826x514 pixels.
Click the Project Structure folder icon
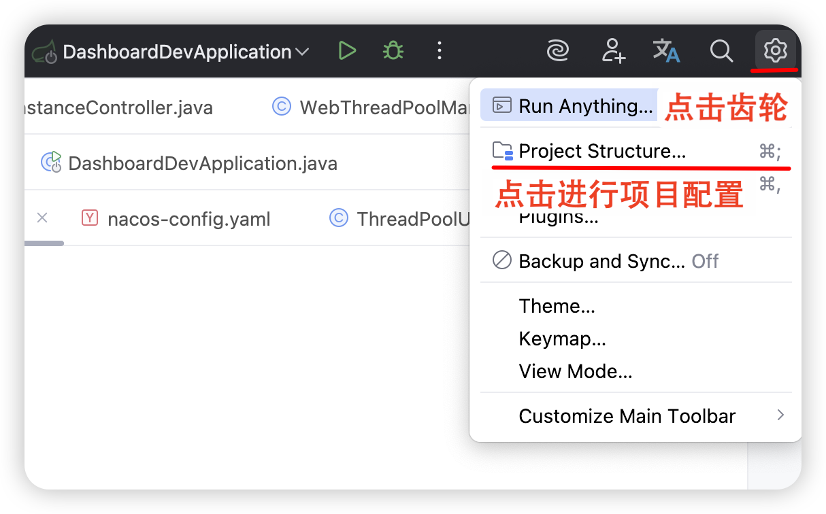tap(502, 151)
